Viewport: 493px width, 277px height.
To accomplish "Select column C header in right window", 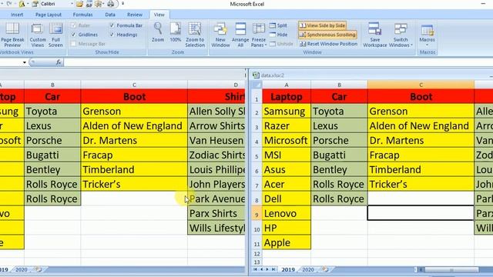I will coord(421,85).
